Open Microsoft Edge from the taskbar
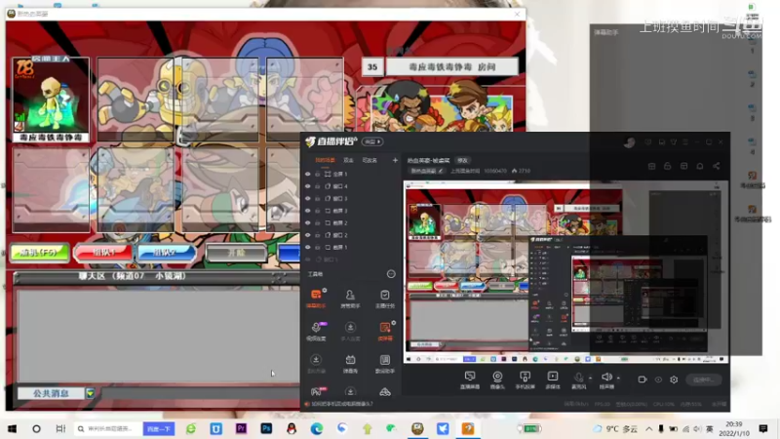The image size is (780, 439). tap(316, 428)
